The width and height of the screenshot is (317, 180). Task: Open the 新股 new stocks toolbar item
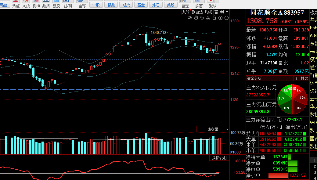click(x=56, y=4)
